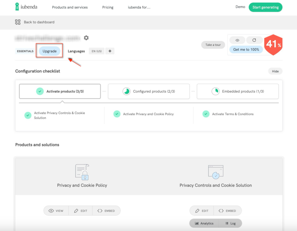
Task: Switch to Configured products (2/3) tab
Action: pos(149,91)
